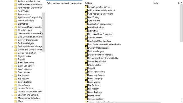
Task: Select the AutoPlay Policies label in the Setting list
Action: tap(96, 27)
